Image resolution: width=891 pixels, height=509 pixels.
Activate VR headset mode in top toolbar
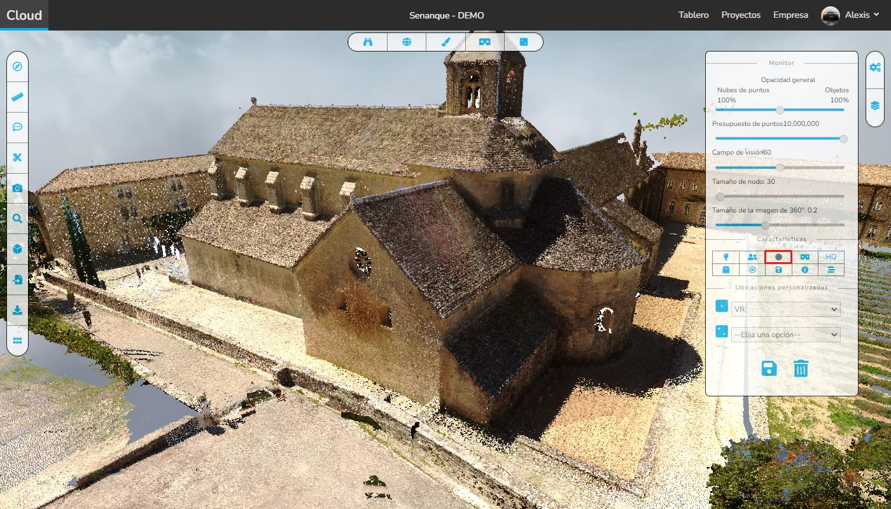[x=485, y=42]
